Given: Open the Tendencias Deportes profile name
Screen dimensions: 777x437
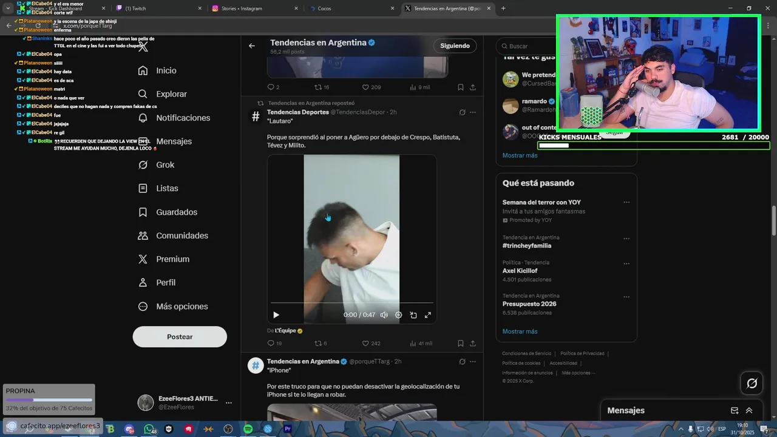Looking at the screenshot, I should coord(297,112).
